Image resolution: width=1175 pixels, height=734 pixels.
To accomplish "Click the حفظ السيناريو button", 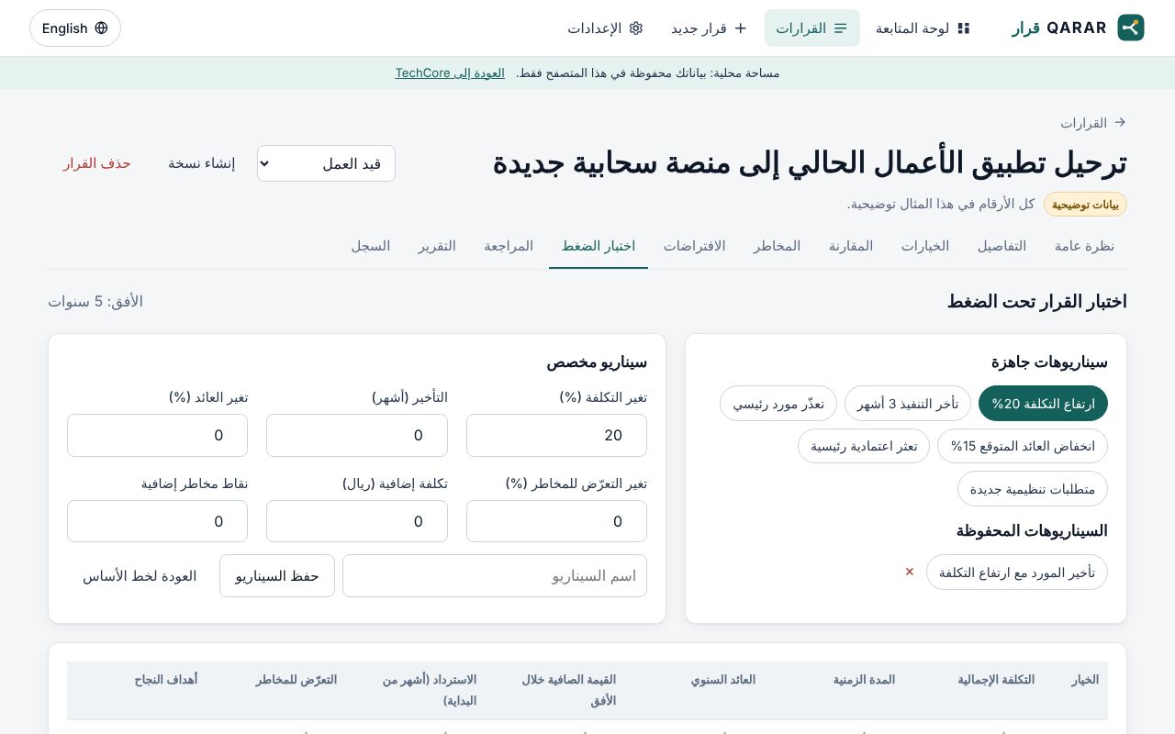I will [277, 575].
